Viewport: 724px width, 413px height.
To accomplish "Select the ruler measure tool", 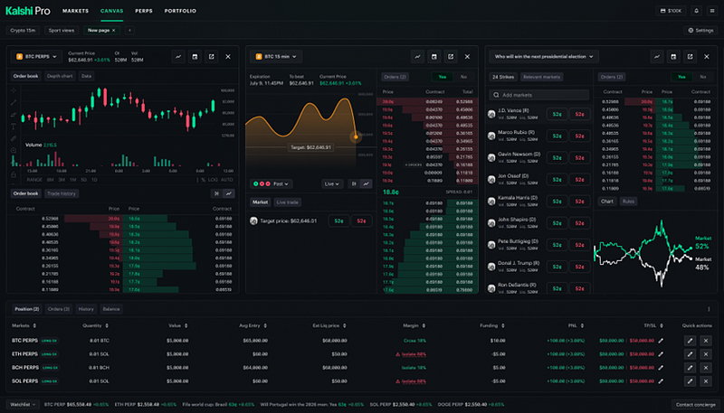I will click(x=14, y=138).
